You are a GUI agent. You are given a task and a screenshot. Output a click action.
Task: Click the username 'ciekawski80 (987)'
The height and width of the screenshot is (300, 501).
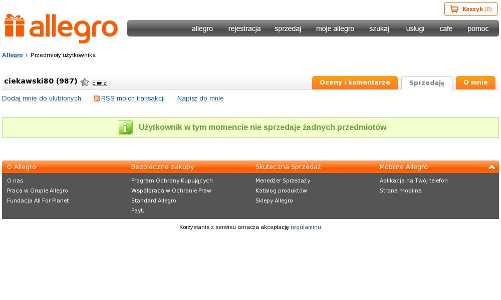point(41,81)
